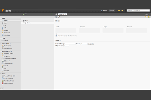151x100 pixels.
Task: Click the help icon beside Columns
Action: (56, 14)
